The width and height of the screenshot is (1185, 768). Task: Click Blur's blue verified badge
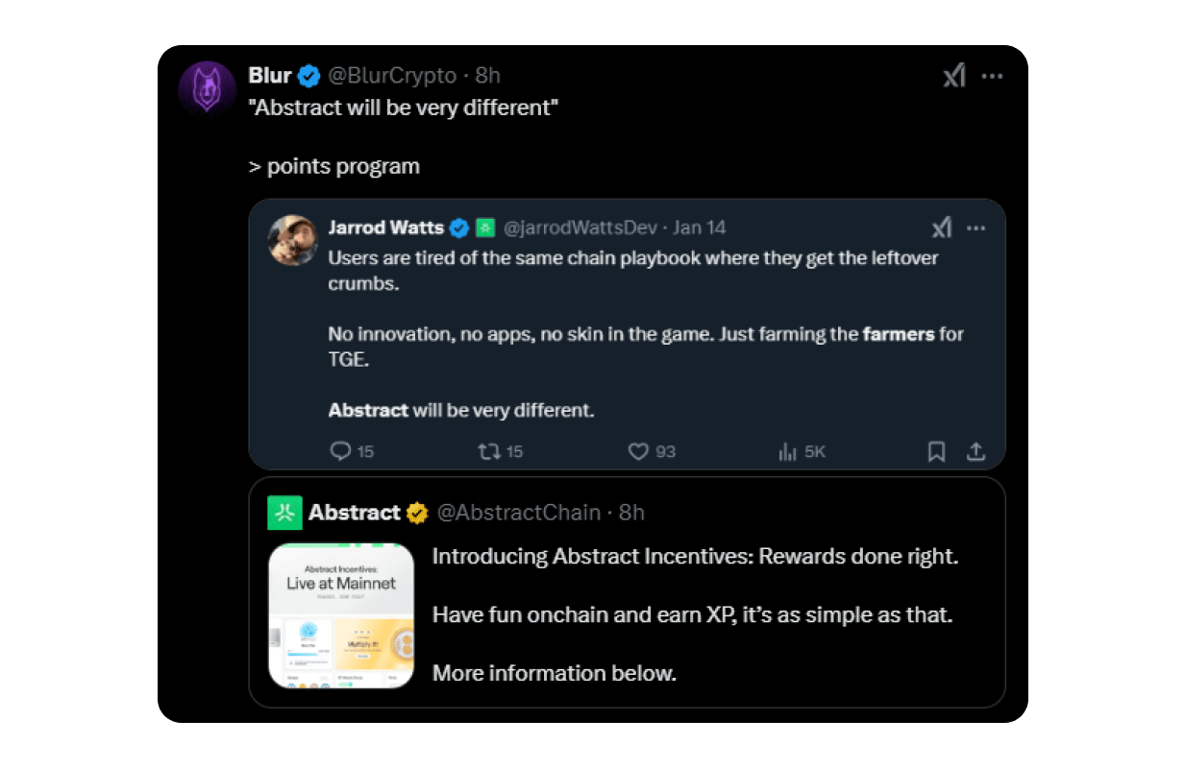pos(308,75)
